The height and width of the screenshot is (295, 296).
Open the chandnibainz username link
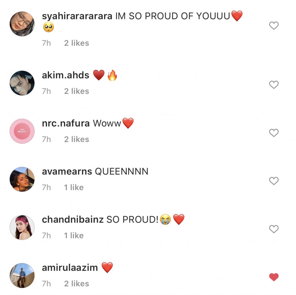pyautogui.click(x=73, y=220)
